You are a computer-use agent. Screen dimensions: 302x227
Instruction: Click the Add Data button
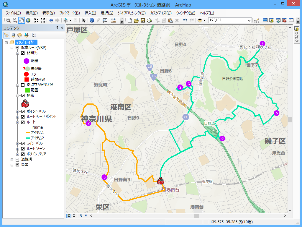[x=200, y=20]
